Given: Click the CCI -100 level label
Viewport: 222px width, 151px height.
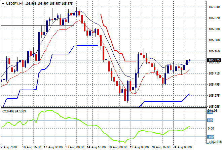Looking at the screenshot, I should point(210,137).
